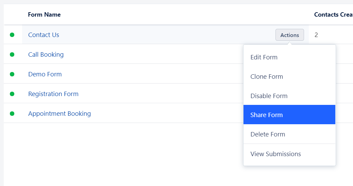
Task: Click the Contacts Created column header
Action: pos(333,15)
